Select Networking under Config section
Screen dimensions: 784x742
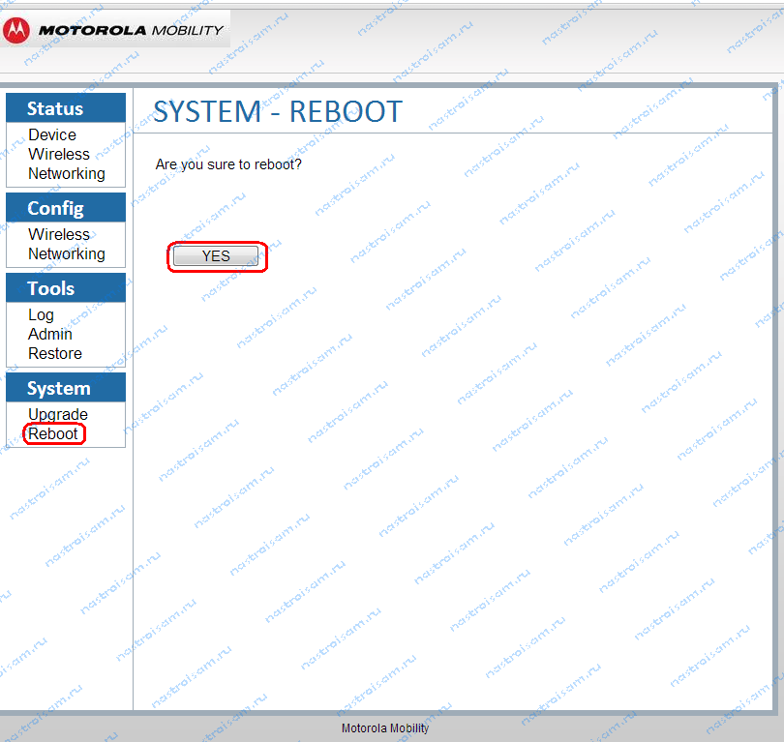point(67,254)
